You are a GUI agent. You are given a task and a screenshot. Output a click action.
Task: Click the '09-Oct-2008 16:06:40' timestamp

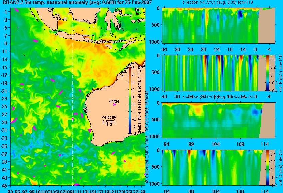147,111
